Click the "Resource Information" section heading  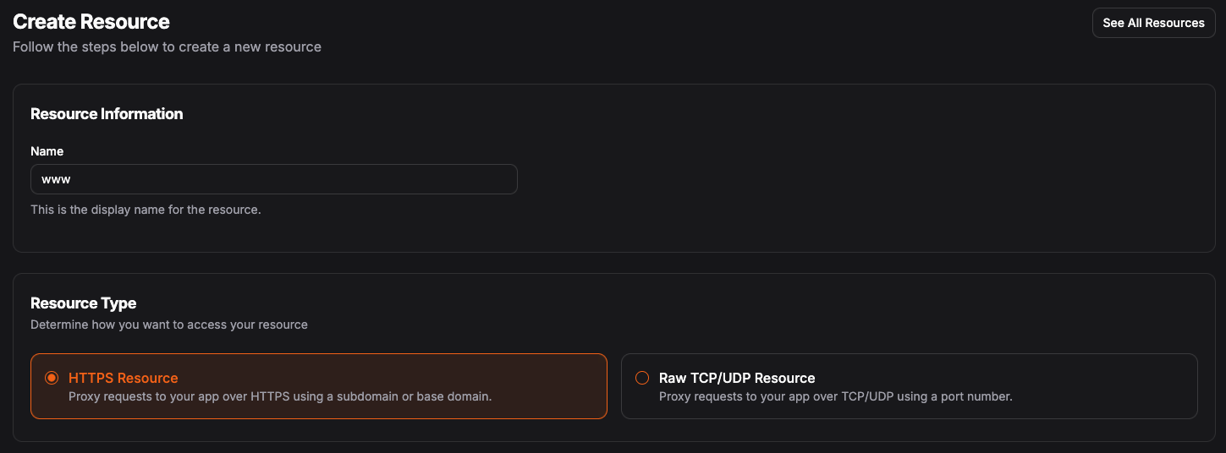point(107,114)
